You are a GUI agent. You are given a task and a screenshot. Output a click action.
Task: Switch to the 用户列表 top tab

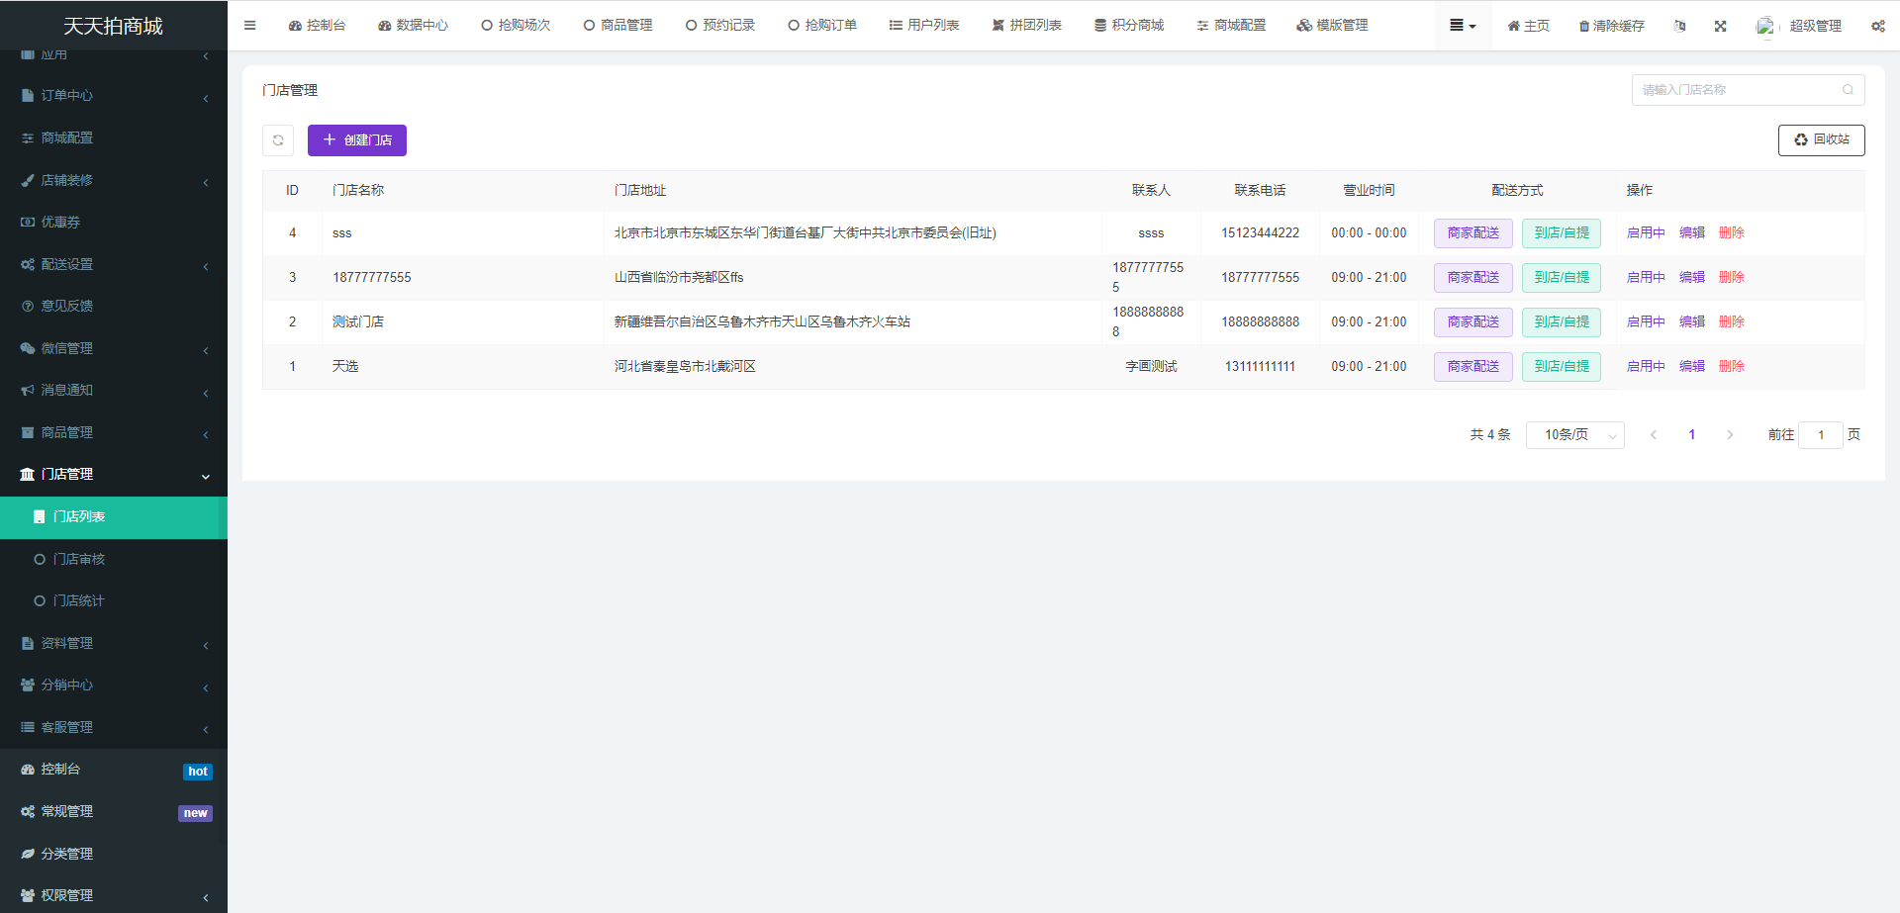tap(923, 26)
